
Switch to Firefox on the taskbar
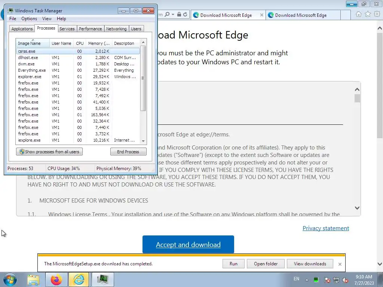point(56,280)
